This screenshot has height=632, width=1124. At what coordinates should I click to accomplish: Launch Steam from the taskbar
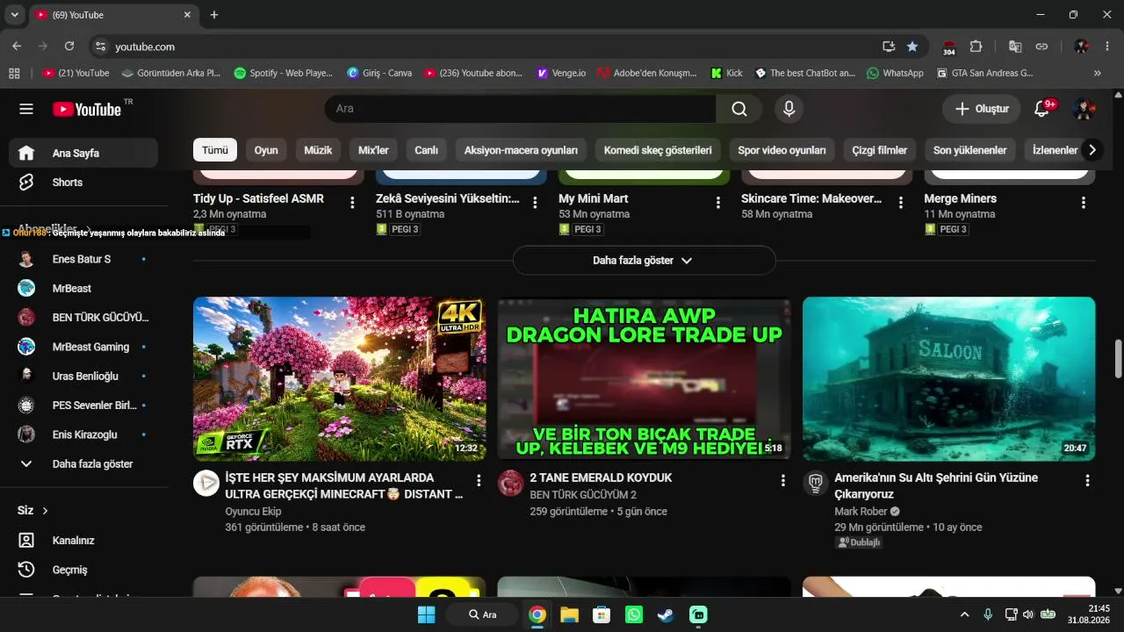point(666,614)
